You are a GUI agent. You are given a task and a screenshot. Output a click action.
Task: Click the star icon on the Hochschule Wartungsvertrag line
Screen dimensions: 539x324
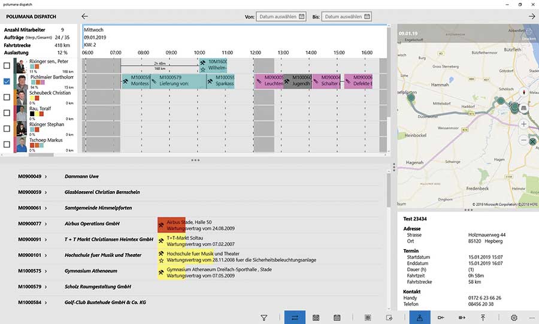(161, 261)
